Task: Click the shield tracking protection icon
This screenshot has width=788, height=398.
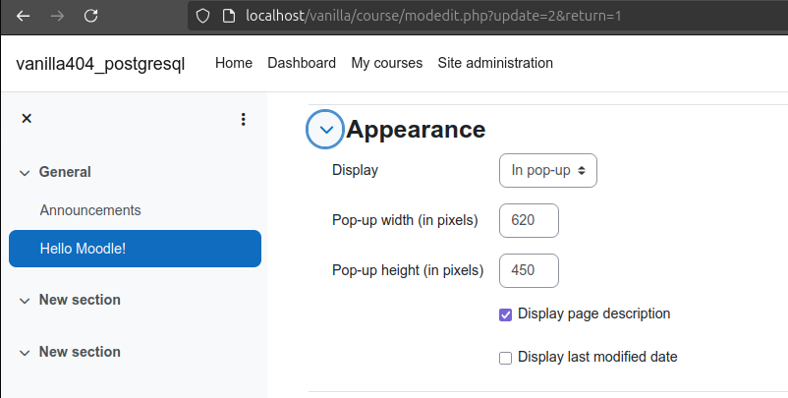Action: tap(202, 16)
